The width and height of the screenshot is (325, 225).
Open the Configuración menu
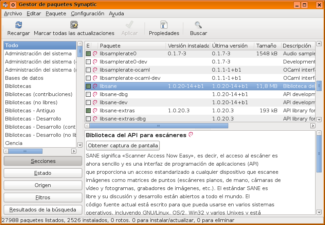pyautogui.click(x=88, y=14)
